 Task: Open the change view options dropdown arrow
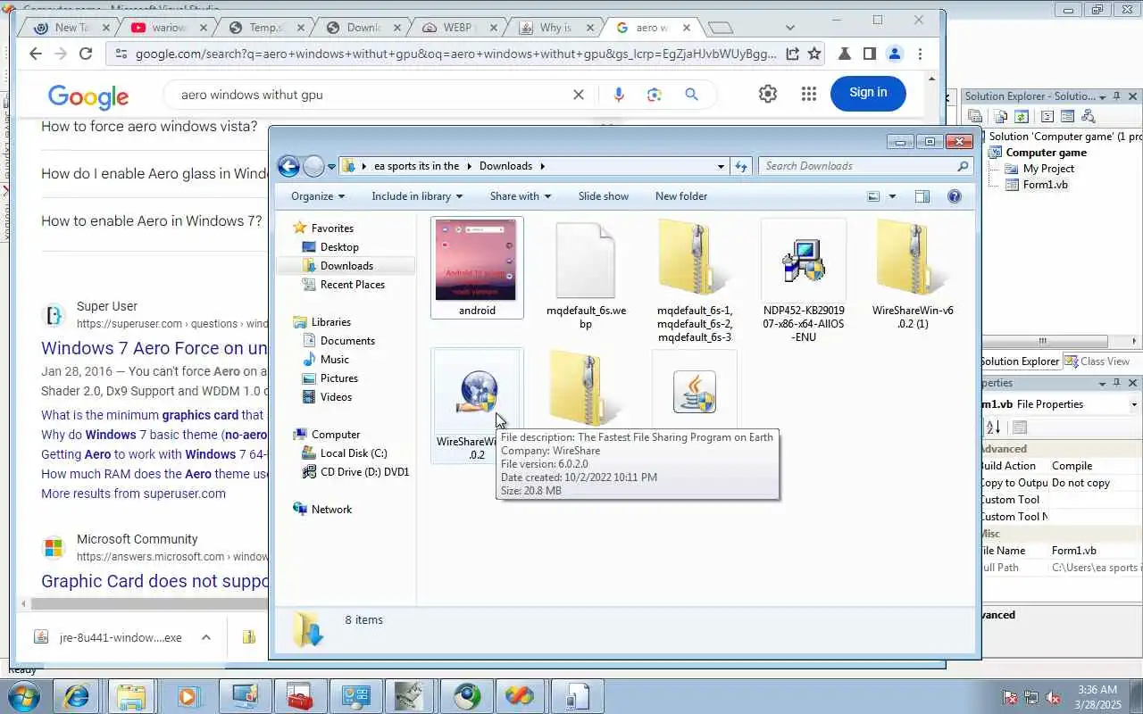click(891, 196)
